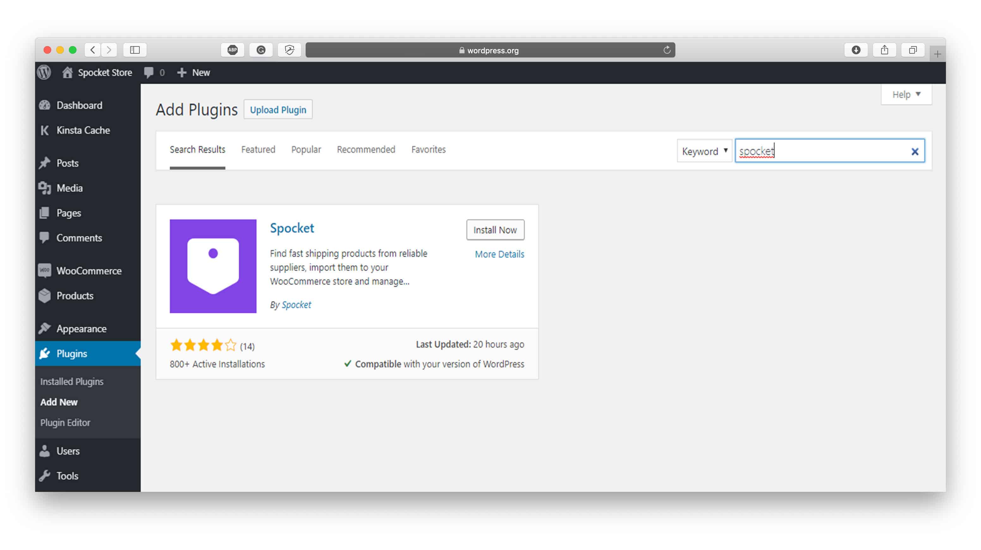Select the Kinsta Cache sidebar icon
Image resolution: width=981 pixels, height=550 pixels.
44,130
